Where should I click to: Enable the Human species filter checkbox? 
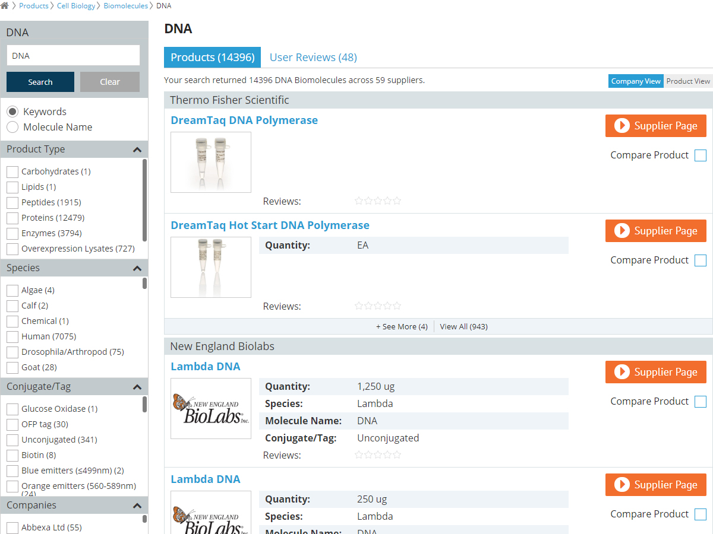click(x=12, y=337)
